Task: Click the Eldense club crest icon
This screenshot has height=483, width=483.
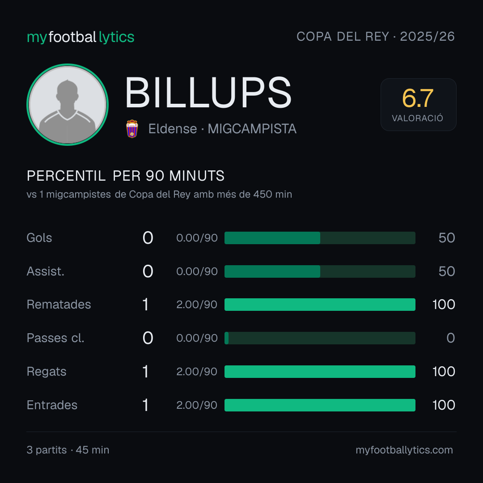Action: (132, 129)
